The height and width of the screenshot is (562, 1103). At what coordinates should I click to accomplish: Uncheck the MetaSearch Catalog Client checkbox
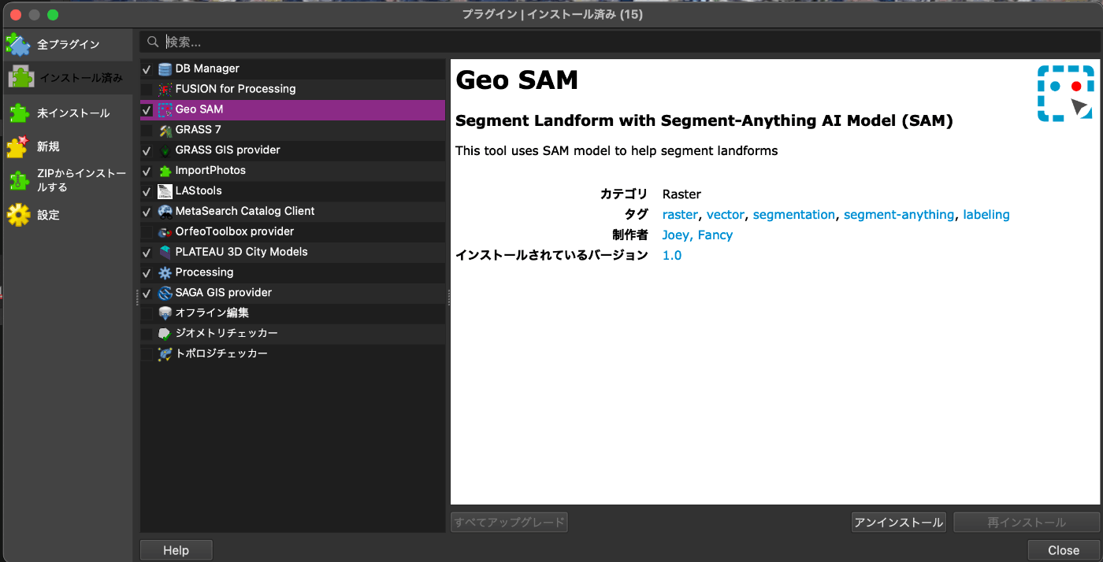click(x=147, y=212)
